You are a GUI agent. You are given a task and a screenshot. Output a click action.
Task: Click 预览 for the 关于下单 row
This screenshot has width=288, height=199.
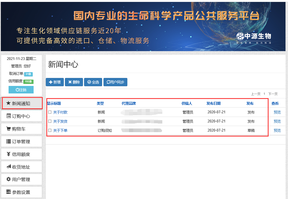(277, 130)
